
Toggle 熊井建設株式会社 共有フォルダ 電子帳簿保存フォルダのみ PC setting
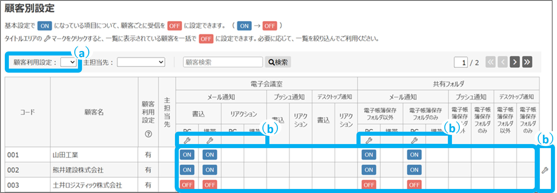(x=414, y=170)
